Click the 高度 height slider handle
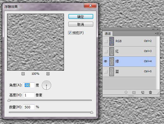Viewport: 164px width, 124px height. click(9, 100)
